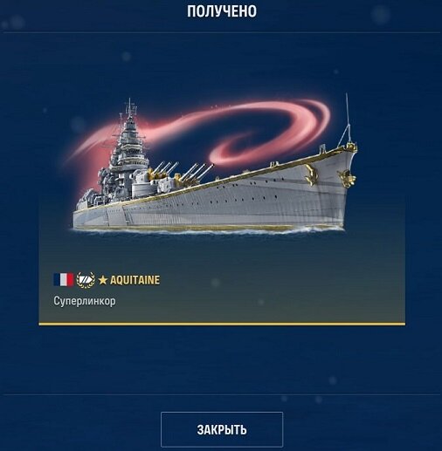
Task: Click the stern of the battleship
Action: pos(87,211)
